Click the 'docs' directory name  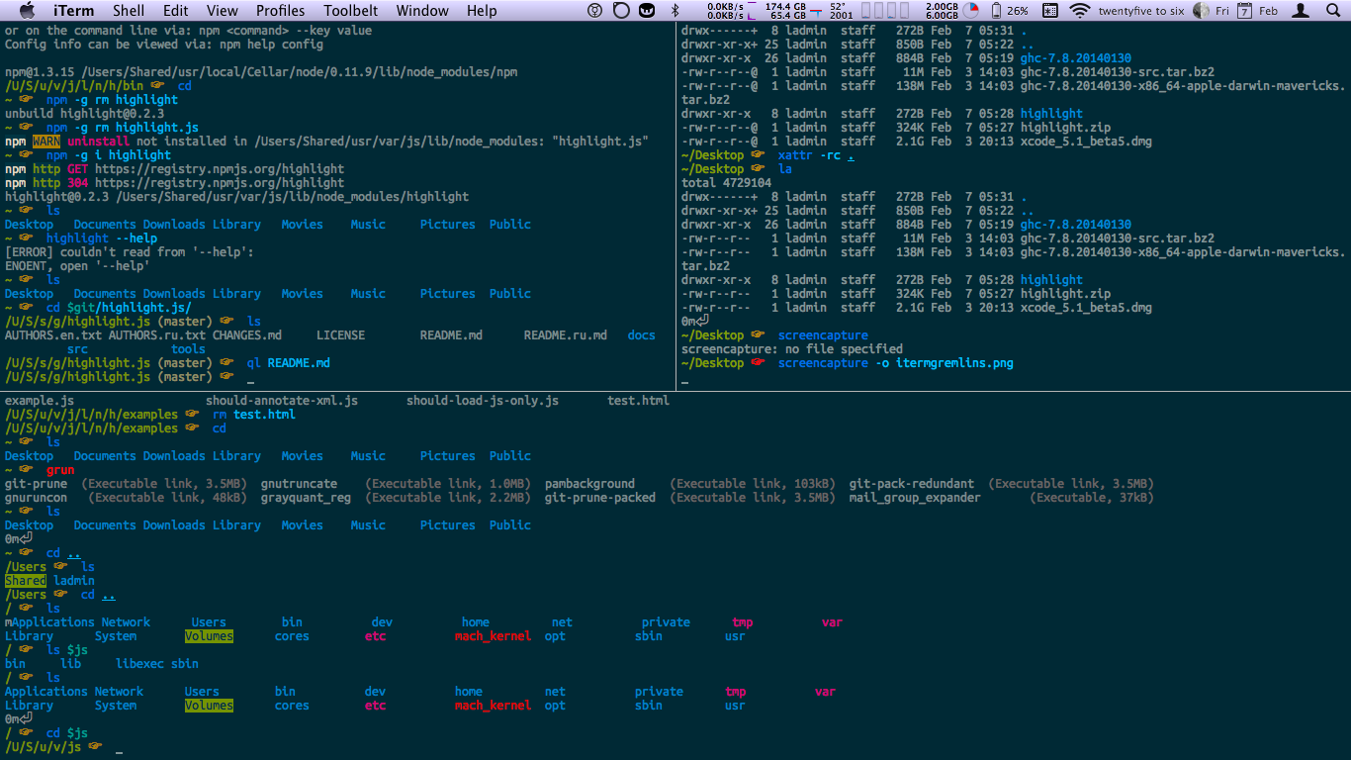coord(642,335)
